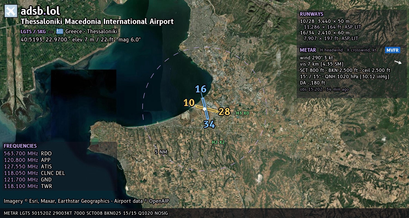Select the "120.800 MHz APP" frequency row
409x218 pixels.
(27, 160)
